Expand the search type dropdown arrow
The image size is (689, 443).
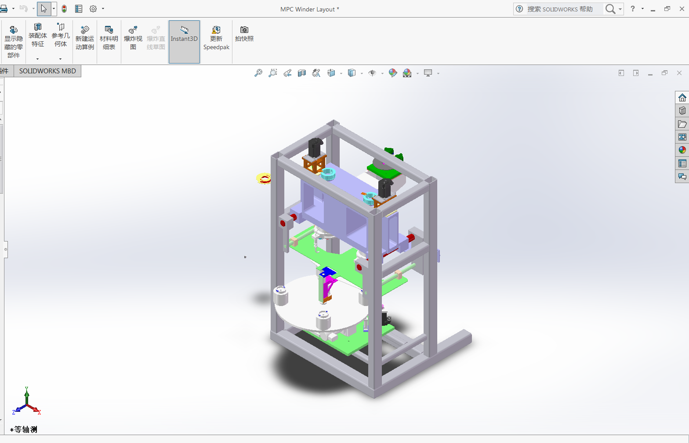tap(620, 9)
